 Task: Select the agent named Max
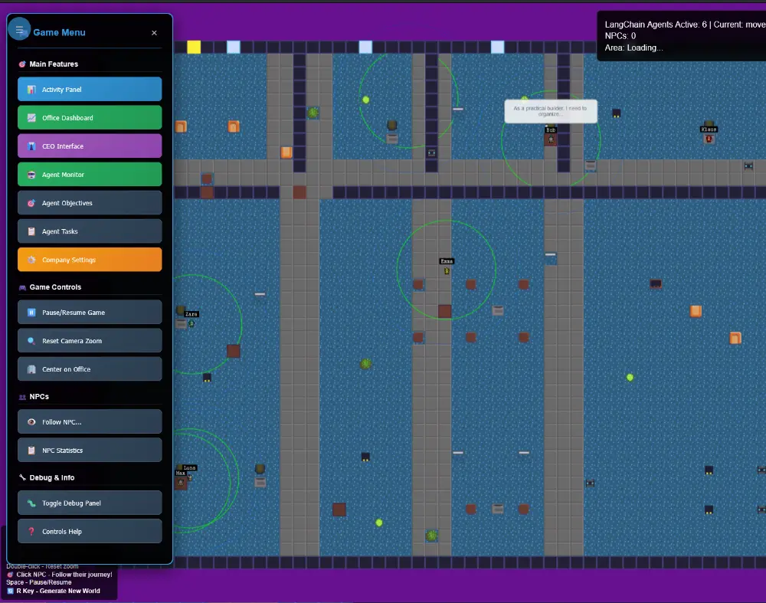tap(181, 482)
